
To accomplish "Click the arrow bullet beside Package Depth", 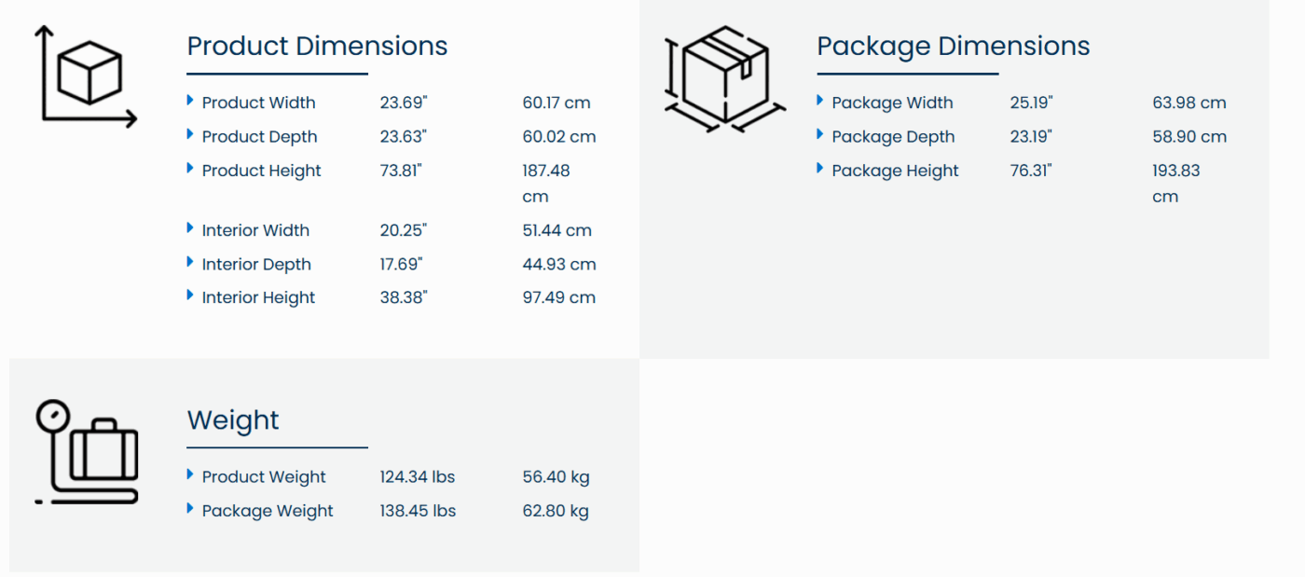I will 820,135.
